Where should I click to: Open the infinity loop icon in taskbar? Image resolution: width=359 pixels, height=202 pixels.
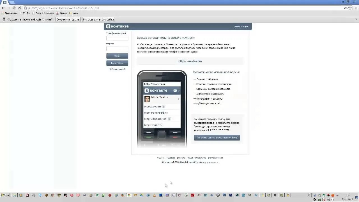[x=84, y=195]
